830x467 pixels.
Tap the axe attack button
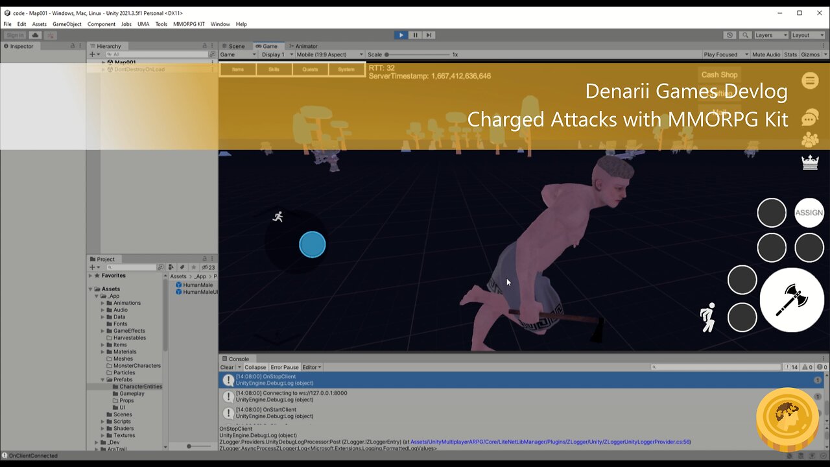click(x=792, y=300)
